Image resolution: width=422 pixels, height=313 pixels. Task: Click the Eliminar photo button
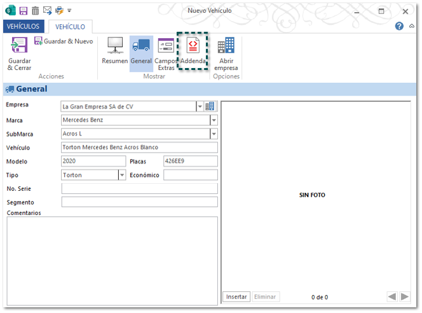pos(266,297)
